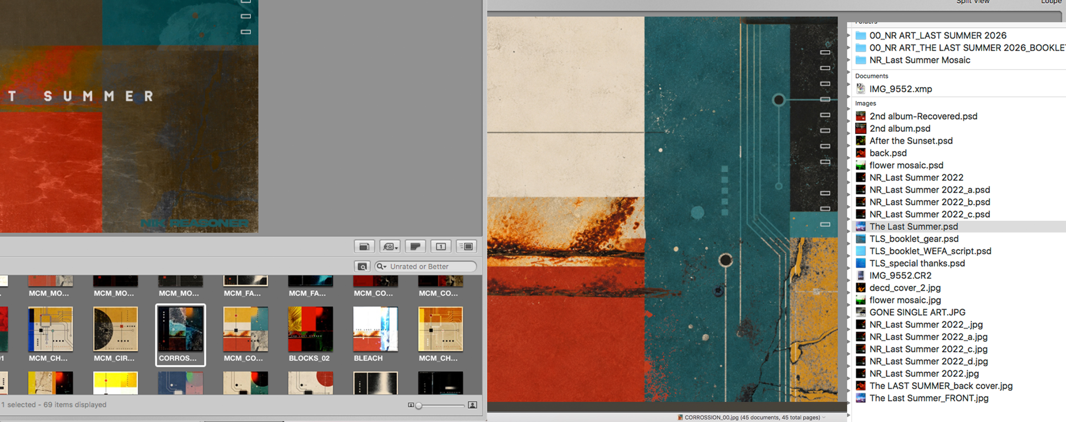Click the IMG_9552.CR2 file icon

tap(861, 276)
